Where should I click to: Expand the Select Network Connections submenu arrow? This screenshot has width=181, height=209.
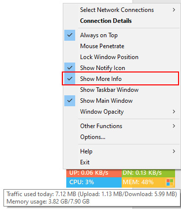point(174,10)
